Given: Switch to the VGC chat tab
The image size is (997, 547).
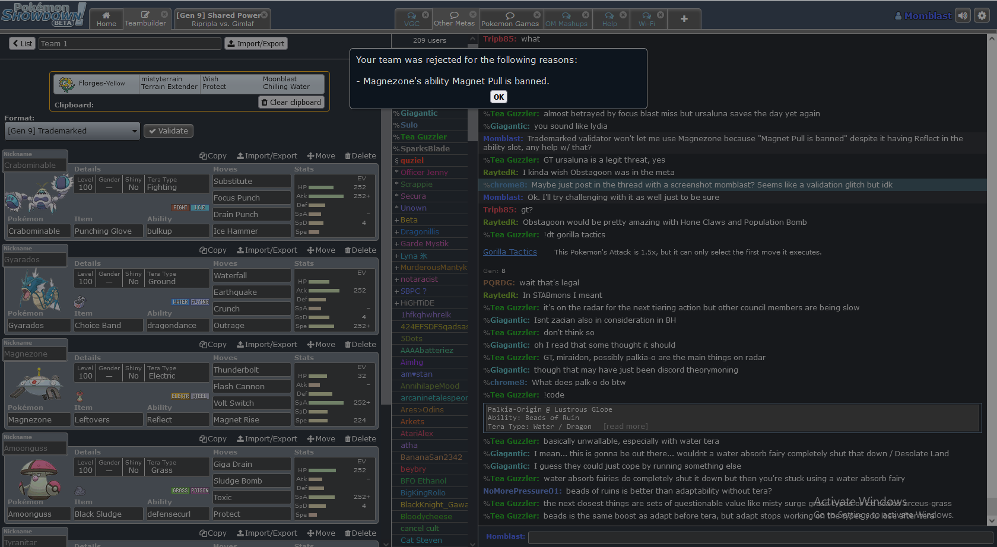Looking at the screenshot, I should click(x=412, y=19).
